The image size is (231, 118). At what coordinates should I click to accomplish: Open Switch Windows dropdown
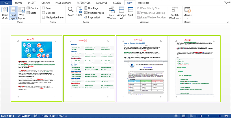175,13
